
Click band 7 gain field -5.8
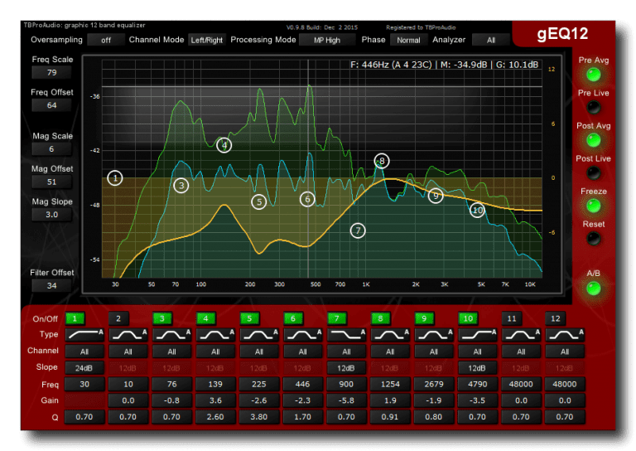(346, 400)
